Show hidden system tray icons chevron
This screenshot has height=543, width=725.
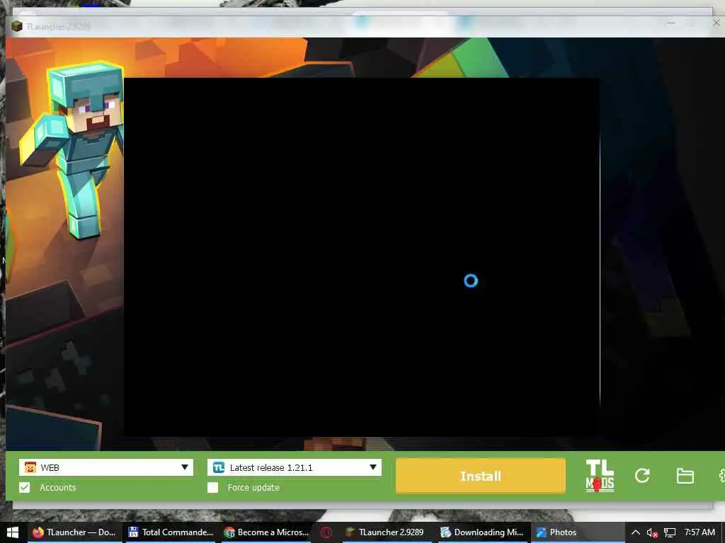point(636,532)
